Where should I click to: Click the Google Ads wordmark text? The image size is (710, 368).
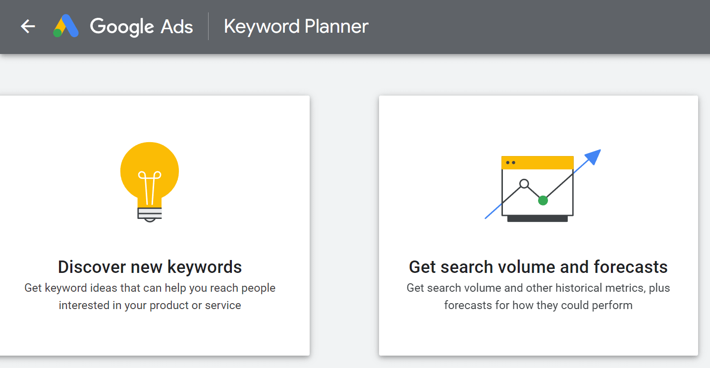[x=141, y=26]
